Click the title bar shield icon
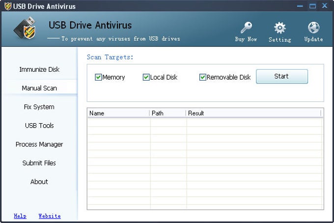This screenshot has width=334, height=223. tap(7, 6)
